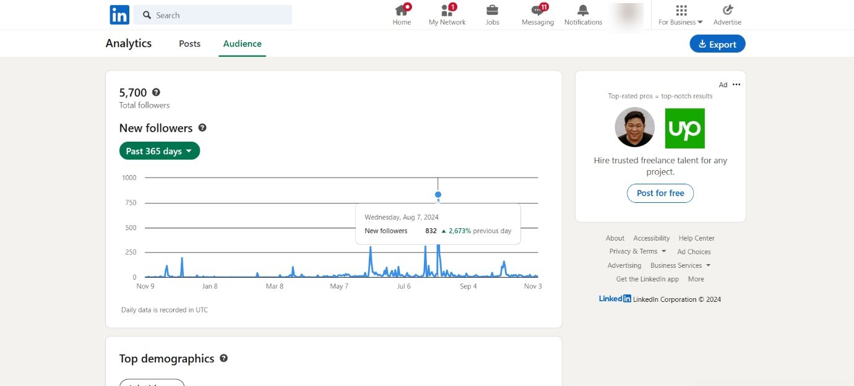Click the help icon beside Top demographics
The height and width of the screenshot is (386, 854).
223,358
